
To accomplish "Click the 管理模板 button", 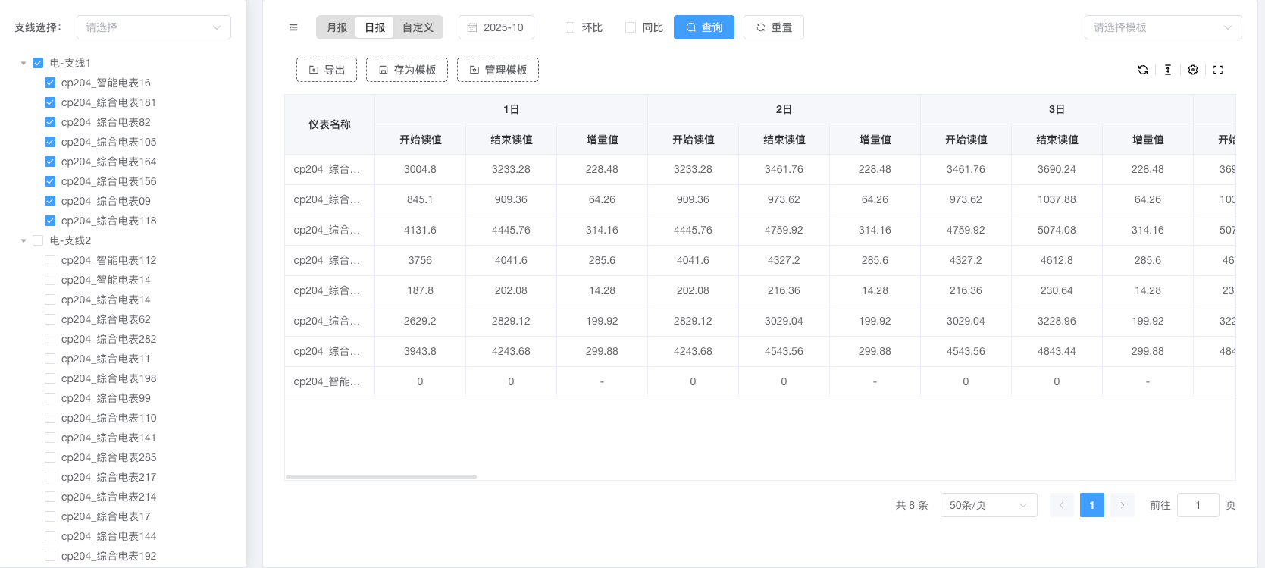I will [x=498, y=70].
